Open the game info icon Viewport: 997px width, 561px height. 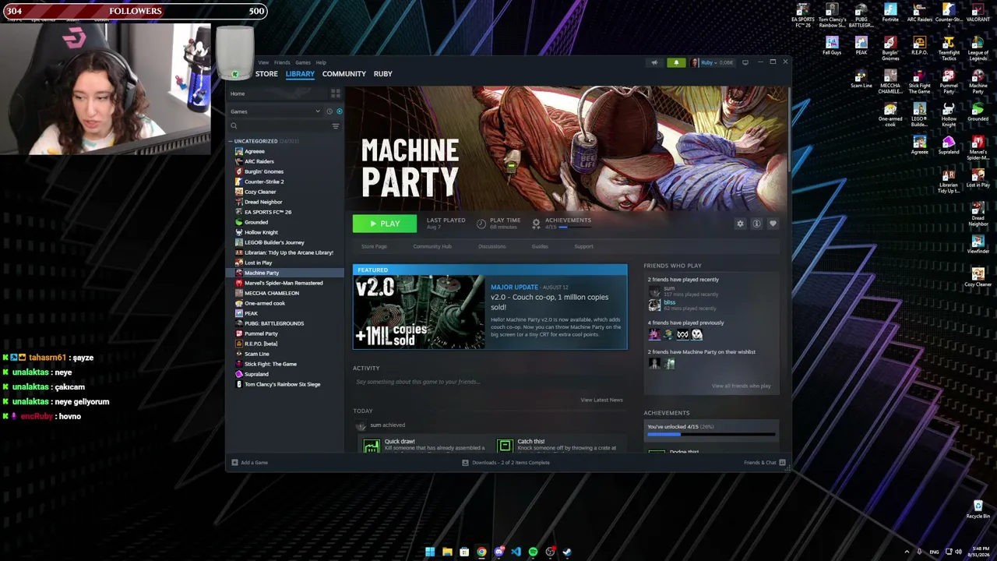tap(756, 224)
